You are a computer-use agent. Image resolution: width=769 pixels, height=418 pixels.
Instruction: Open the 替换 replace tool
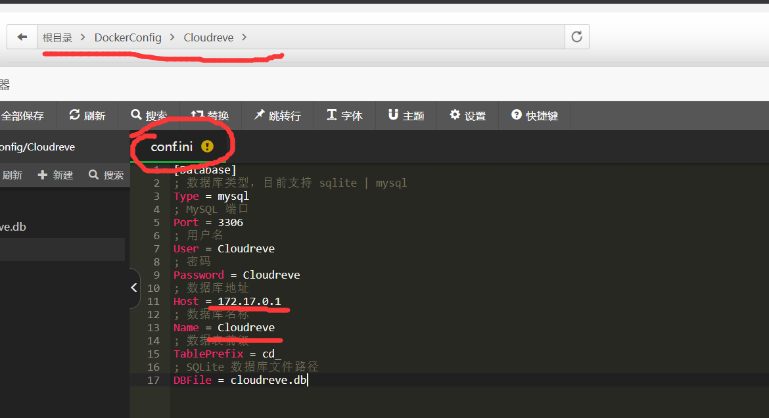pos(210,116)
